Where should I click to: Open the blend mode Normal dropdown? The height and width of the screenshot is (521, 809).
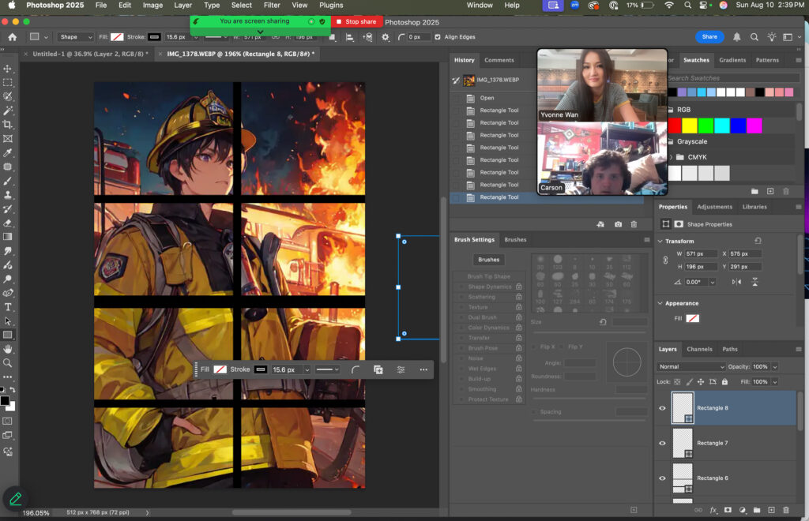[x=691, y=367]
